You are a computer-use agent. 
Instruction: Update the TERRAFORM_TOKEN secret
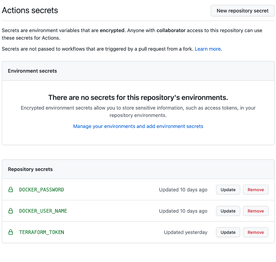pyautogui.click(x=228, y=232)
